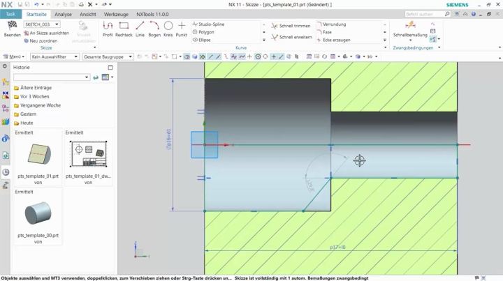Select the Linie line tool
This screenshot has width=503, height=281.
click(x=140, y=26)
